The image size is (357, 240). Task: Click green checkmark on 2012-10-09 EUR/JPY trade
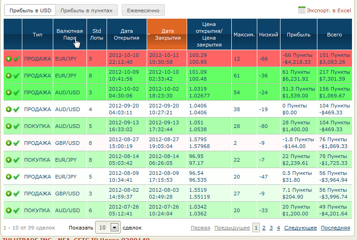tap(16, 76)
